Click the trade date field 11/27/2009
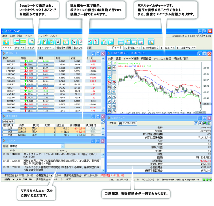 pyautogui.click(x=127, y=123)
